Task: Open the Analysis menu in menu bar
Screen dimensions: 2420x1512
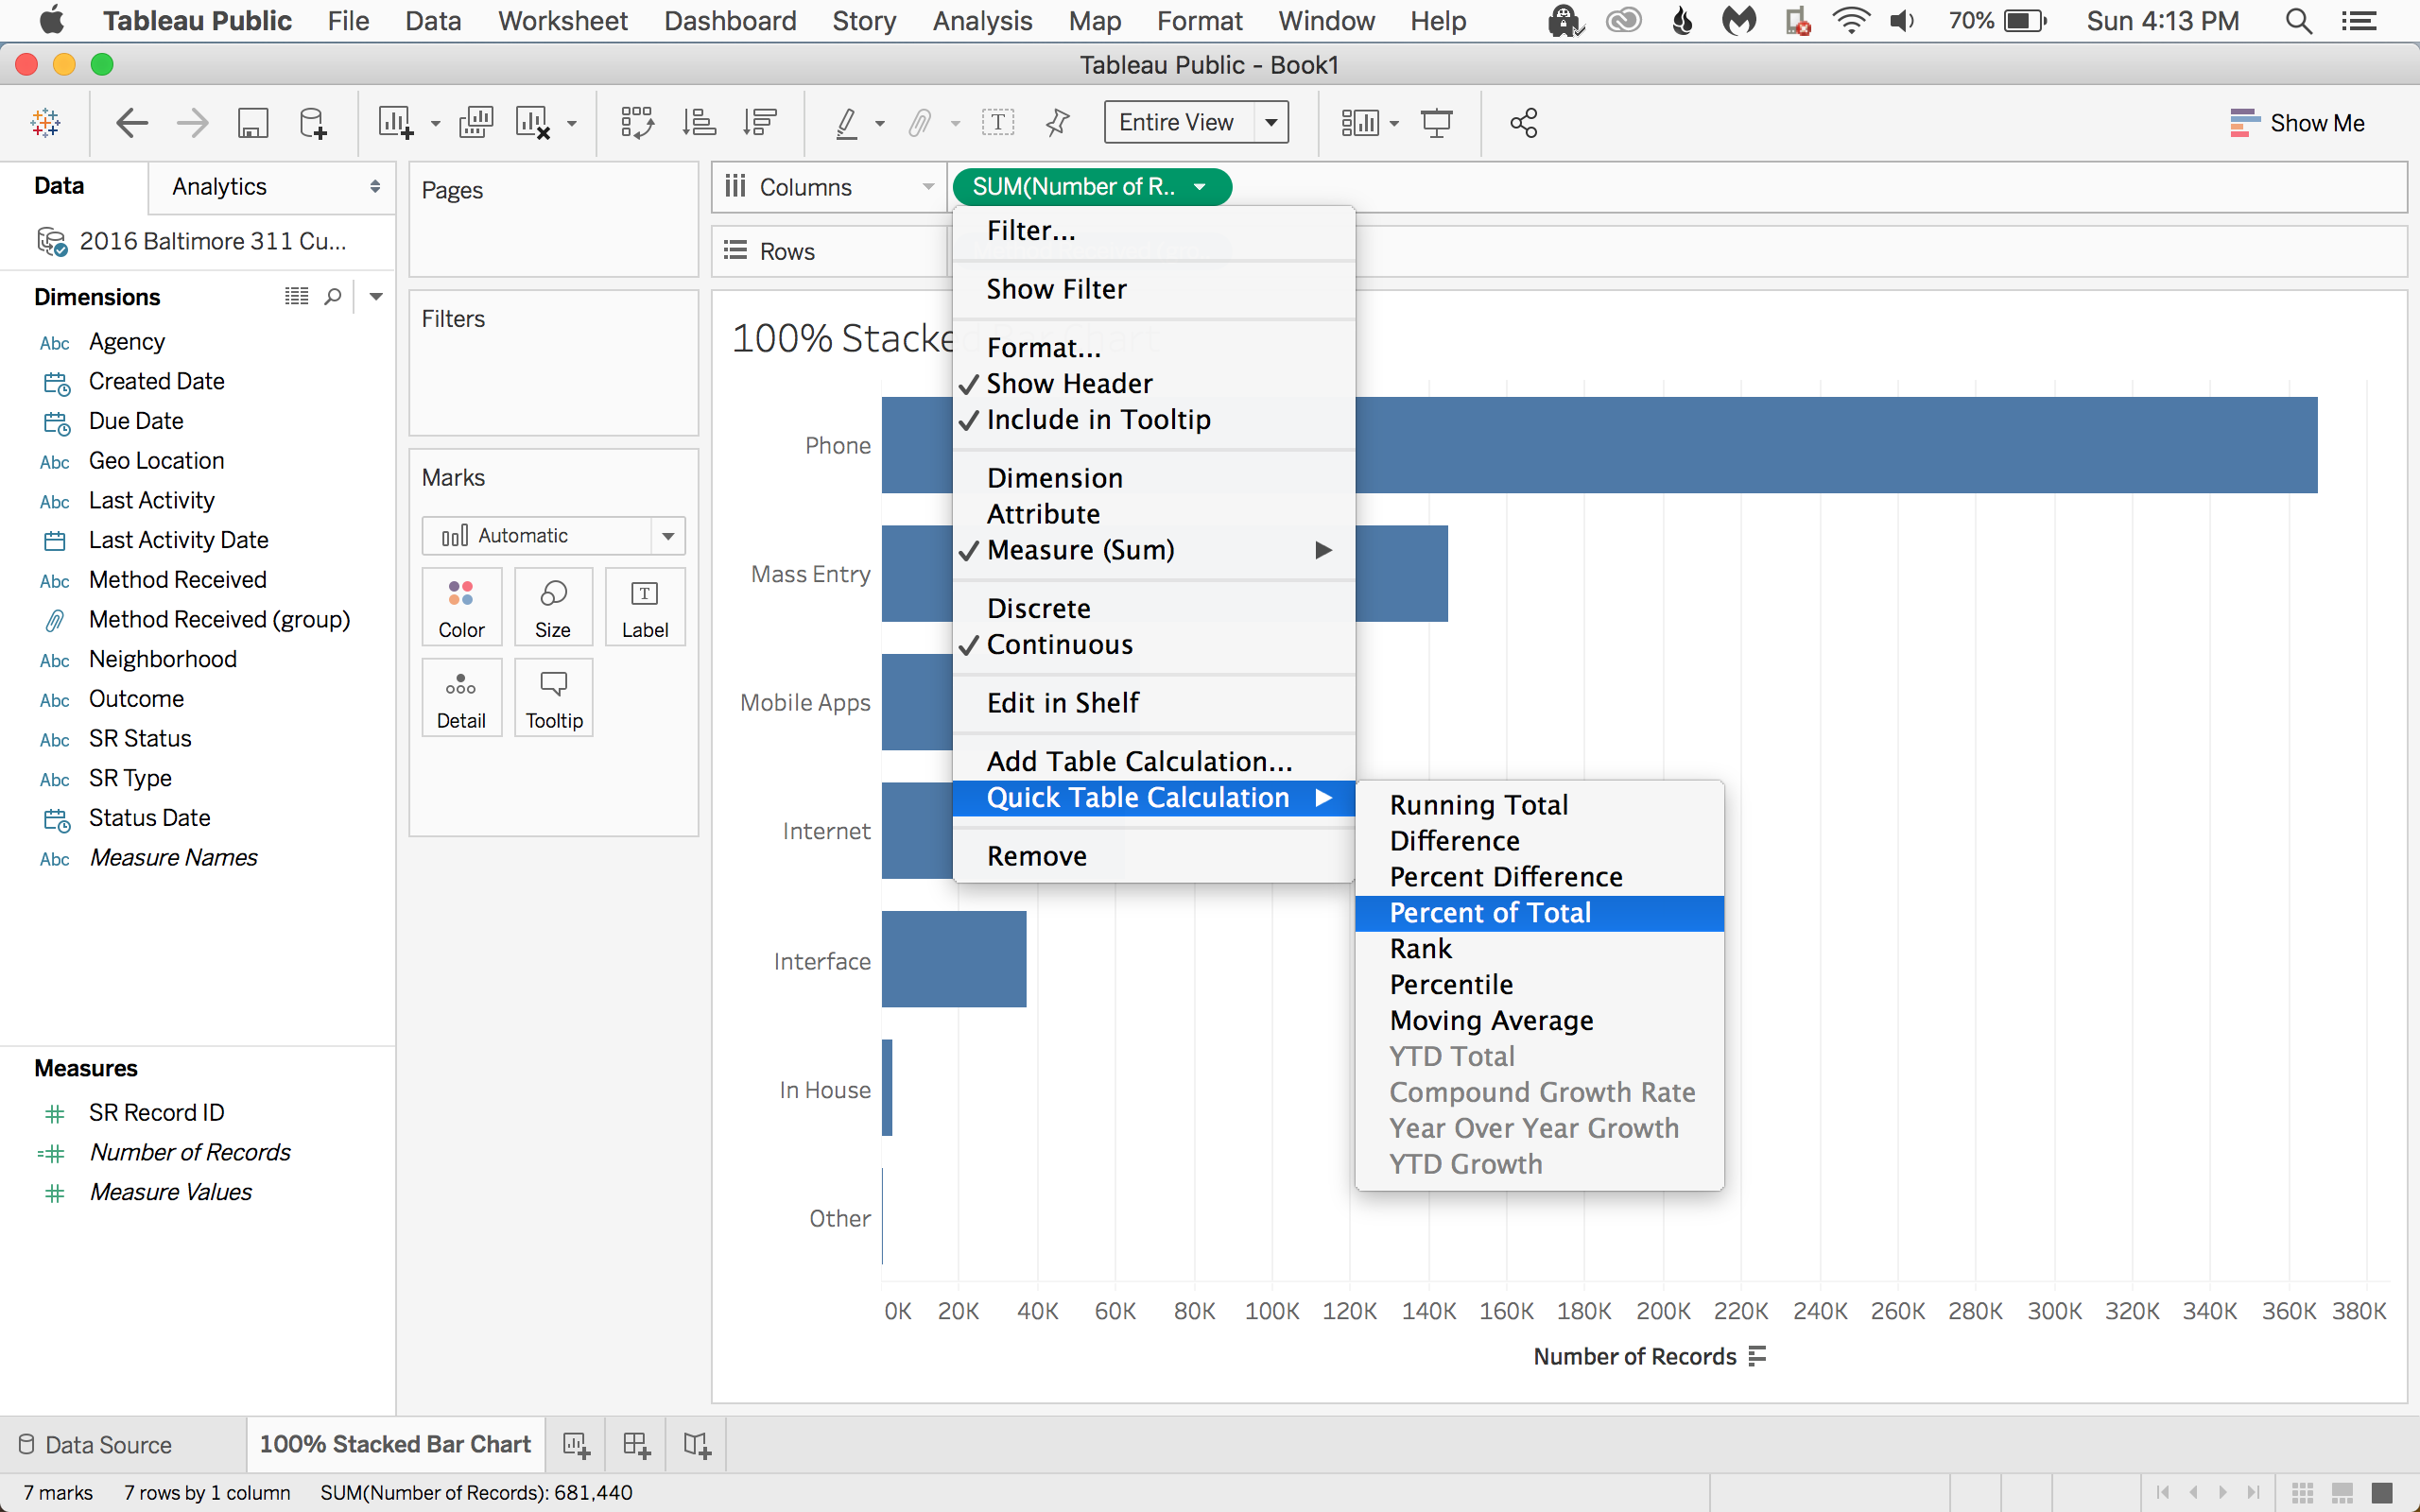Action: (982, 21)
